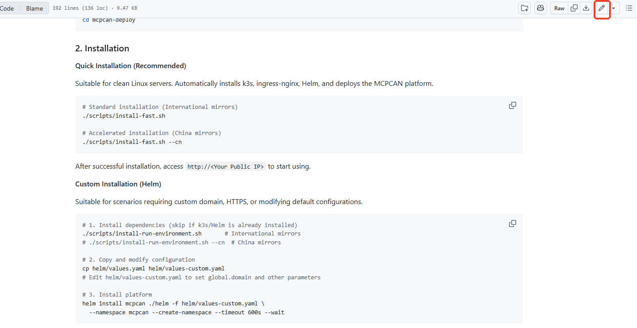This screenshot has width=637, height=328.
Task: Click the 'Quick Installation (Recommended)' subheading
Action: pos(131,66)
